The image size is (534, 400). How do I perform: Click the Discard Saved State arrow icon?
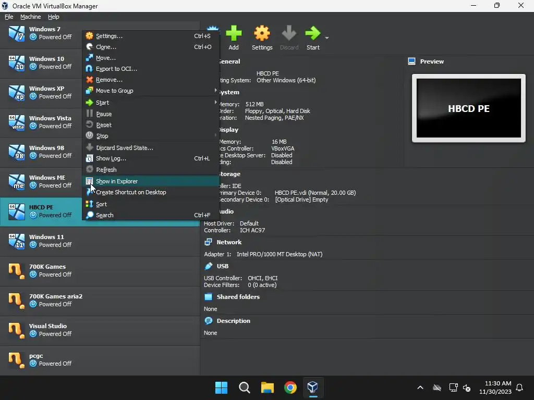coord(89,147)
